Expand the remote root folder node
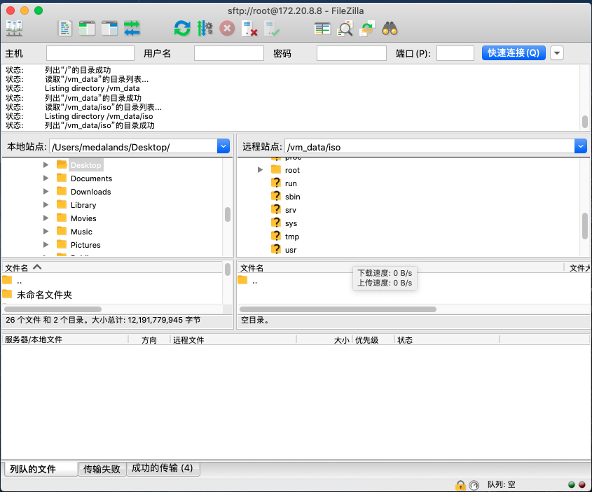 [260, 169]
